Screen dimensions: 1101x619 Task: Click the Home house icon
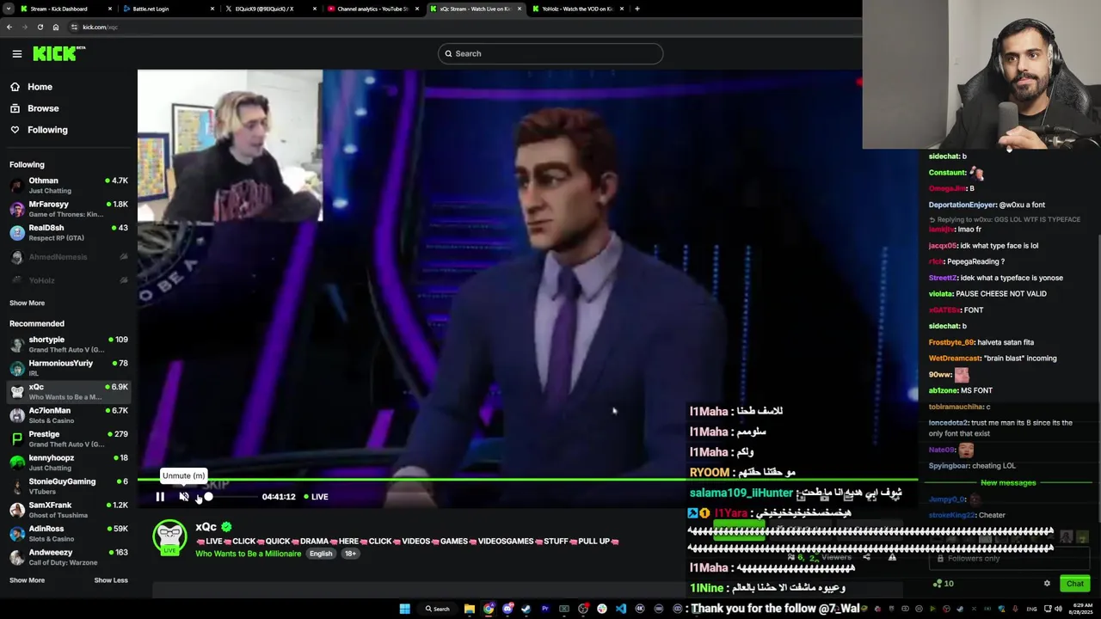pos(15,87)
